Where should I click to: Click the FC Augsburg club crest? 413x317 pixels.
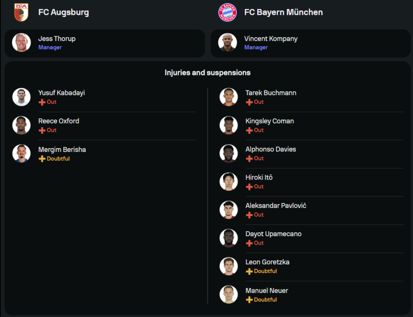tap(21, 12)
